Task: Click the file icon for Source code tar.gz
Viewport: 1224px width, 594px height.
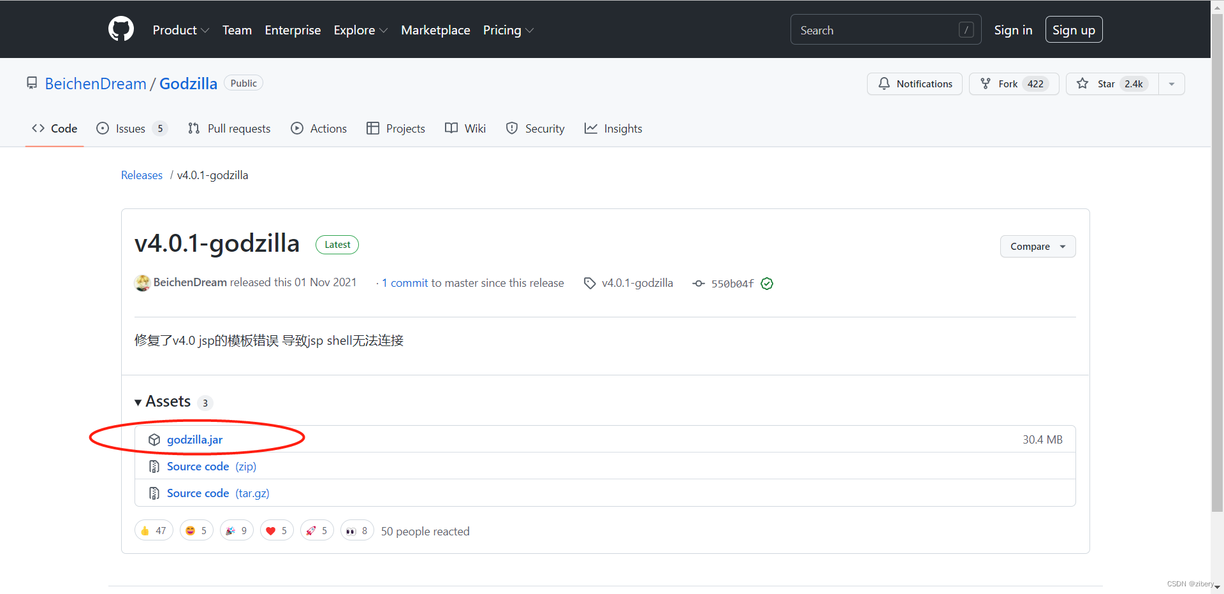Action: (154, 493)
